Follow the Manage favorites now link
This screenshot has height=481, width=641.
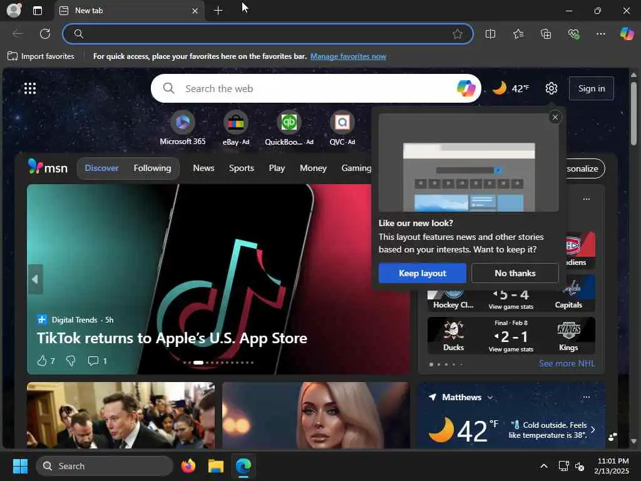pos(348,56)
